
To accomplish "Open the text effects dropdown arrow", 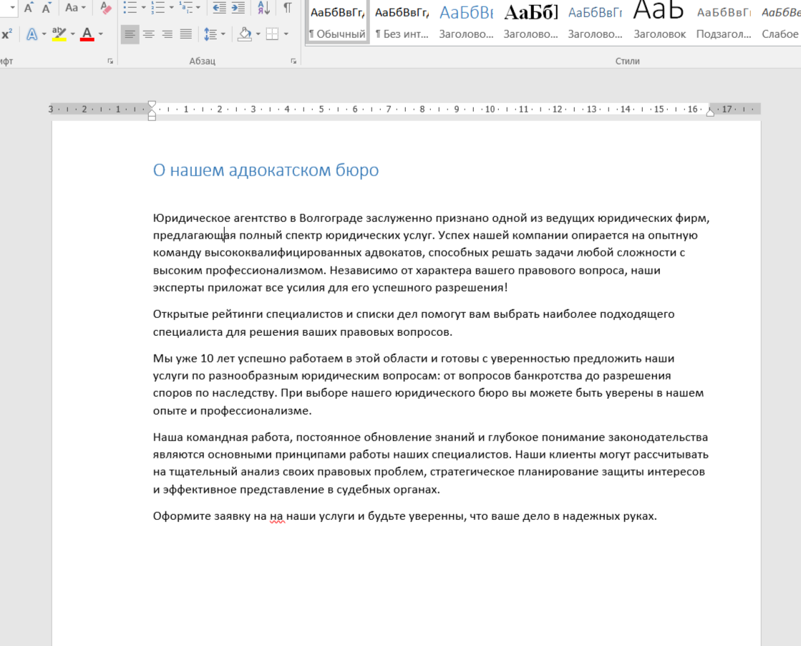I will (x=44, y=34).
